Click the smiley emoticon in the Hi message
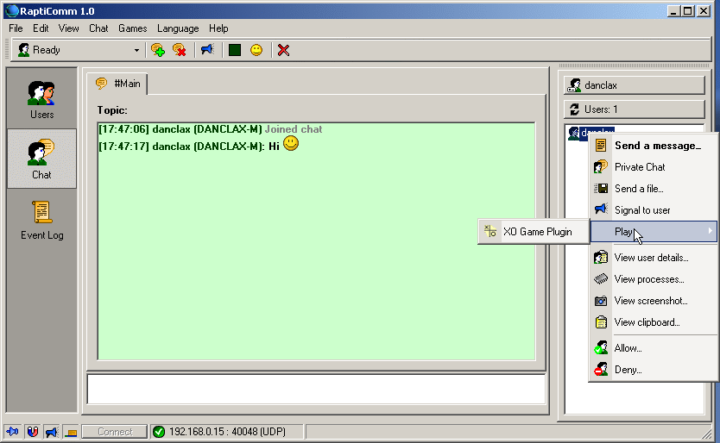Viewport: 720px width, 443px height. click(291, 144)
